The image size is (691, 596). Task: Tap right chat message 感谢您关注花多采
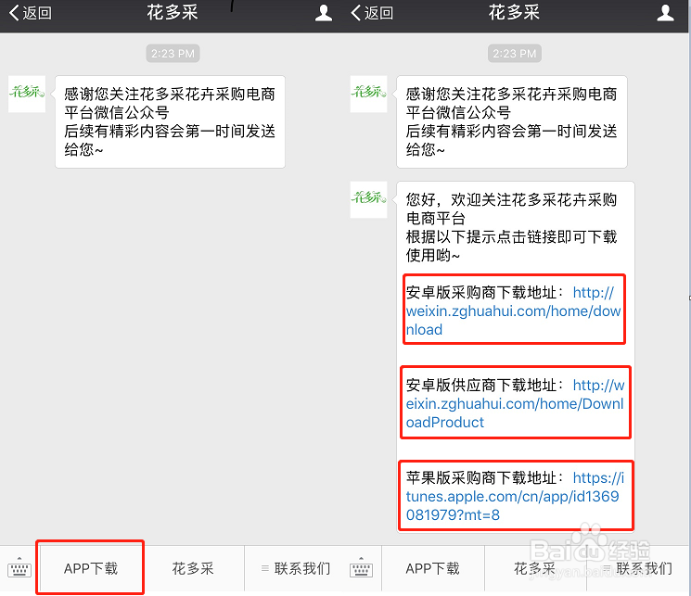[512, 121]
